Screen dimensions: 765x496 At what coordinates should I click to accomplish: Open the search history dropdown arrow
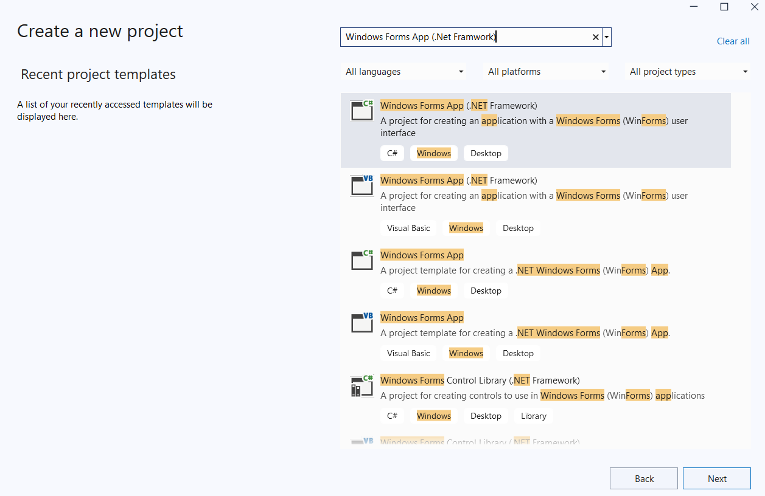tap(606, 37)
